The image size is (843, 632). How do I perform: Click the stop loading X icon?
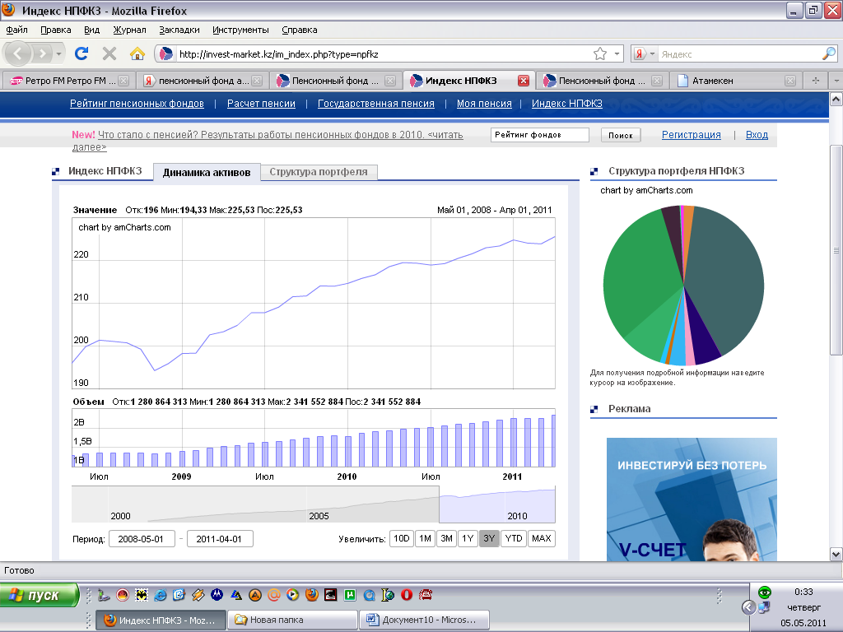pos(109,53)
